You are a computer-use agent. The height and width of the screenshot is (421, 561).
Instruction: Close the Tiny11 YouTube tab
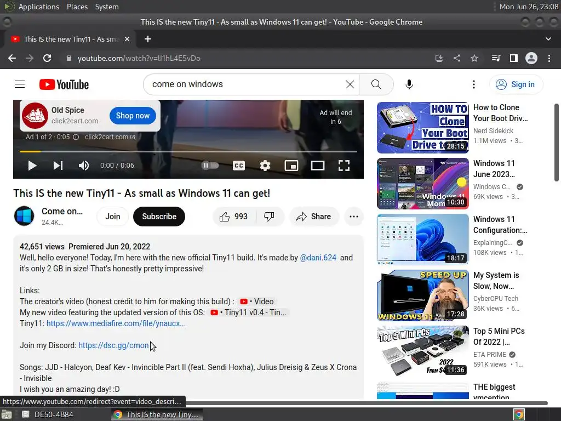pos(127,39)
